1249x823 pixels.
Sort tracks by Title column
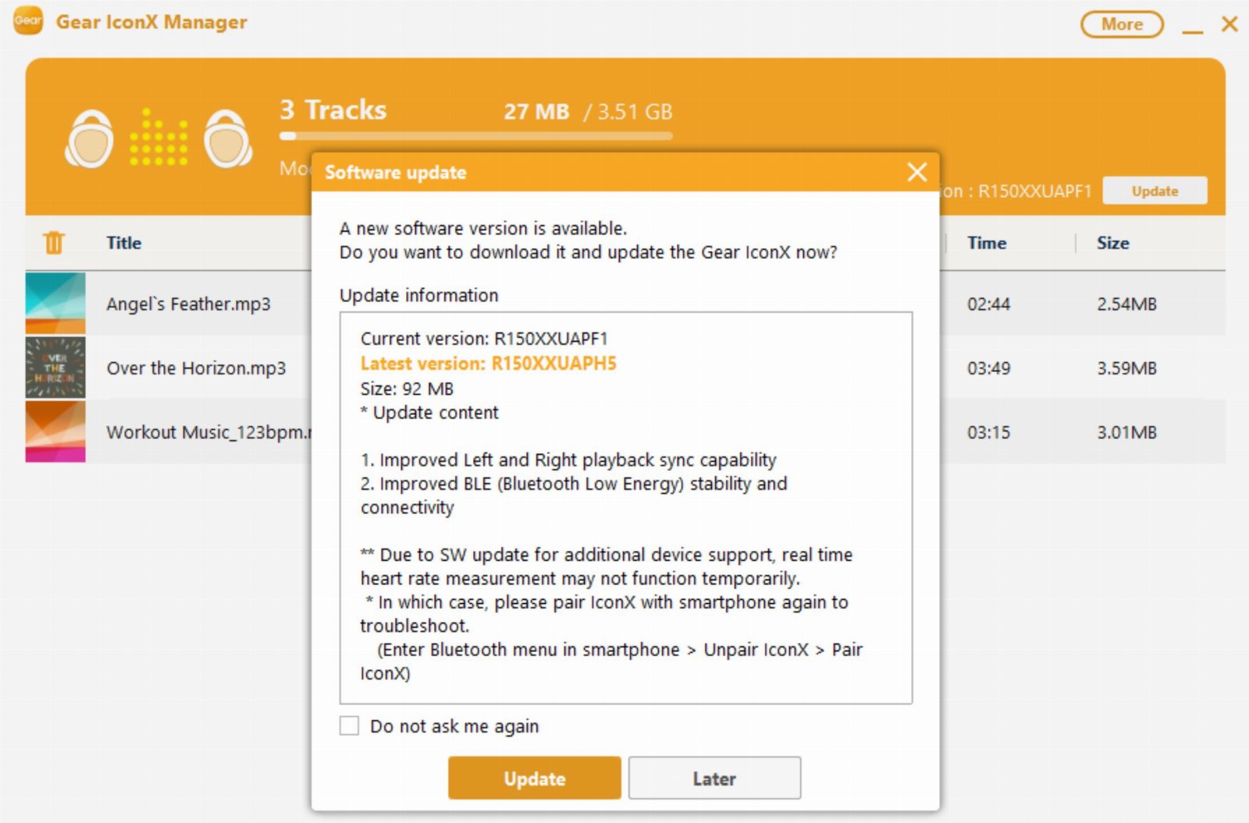(124, 243)
